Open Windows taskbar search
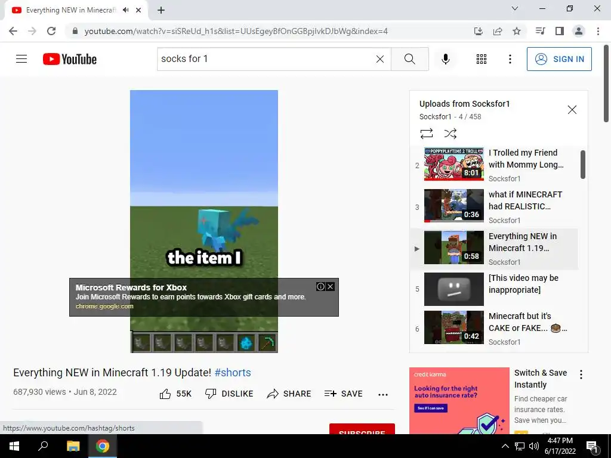The image size is (611, 458). tap(43, 446)
